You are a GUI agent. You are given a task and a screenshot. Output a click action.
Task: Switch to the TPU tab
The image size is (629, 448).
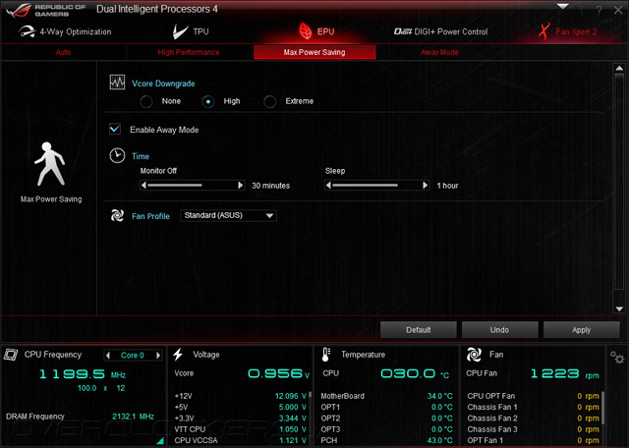point(191,31)
